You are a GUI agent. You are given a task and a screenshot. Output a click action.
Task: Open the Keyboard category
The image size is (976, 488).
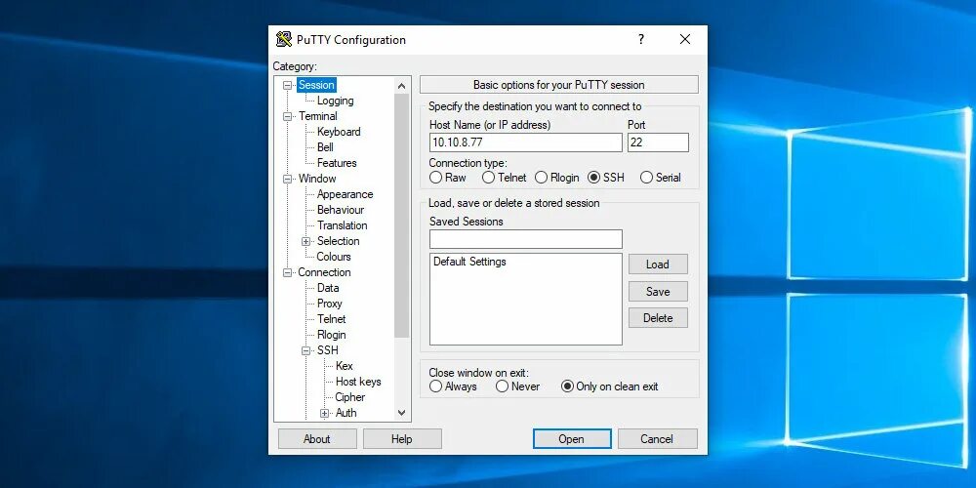[339, 132]
